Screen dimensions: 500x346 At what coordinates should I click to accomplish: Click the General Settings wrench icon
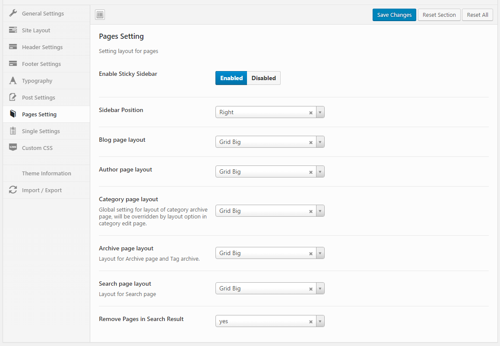pos(13,13)
